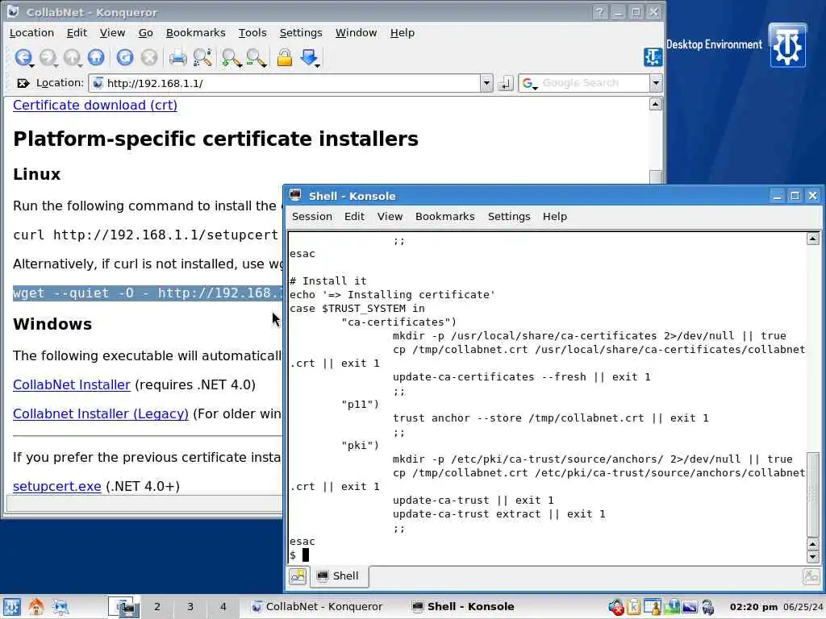This screenshot has height=619, width=826.
Task: Click setupcert.exe link
Action: point(57,486)
